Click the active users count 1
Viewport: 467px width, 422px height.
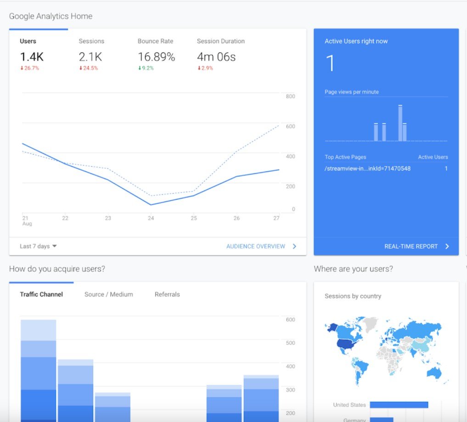(x=330, y=63)
